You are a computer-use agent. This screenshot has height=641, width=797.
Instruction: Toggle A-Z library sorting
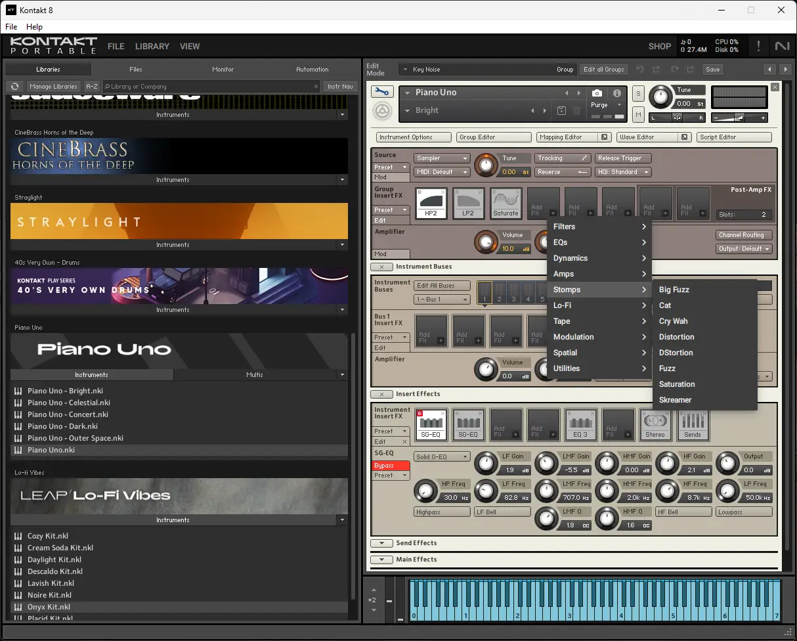click(x=92, y=86)
